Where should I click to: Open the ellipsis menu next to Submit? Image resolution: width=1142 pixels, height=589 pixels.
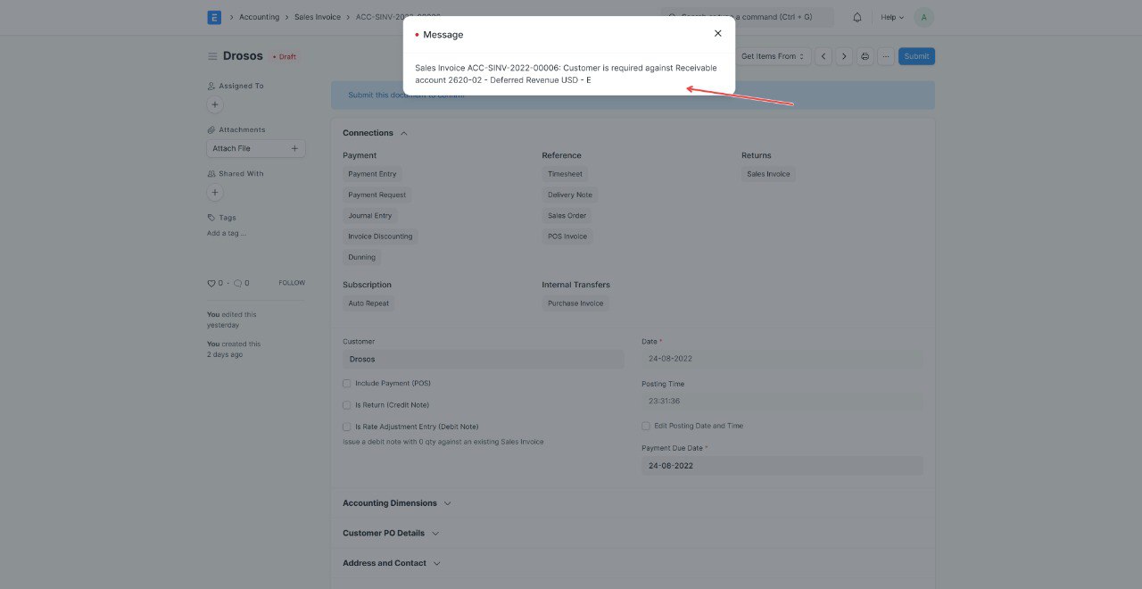(886, 55)
